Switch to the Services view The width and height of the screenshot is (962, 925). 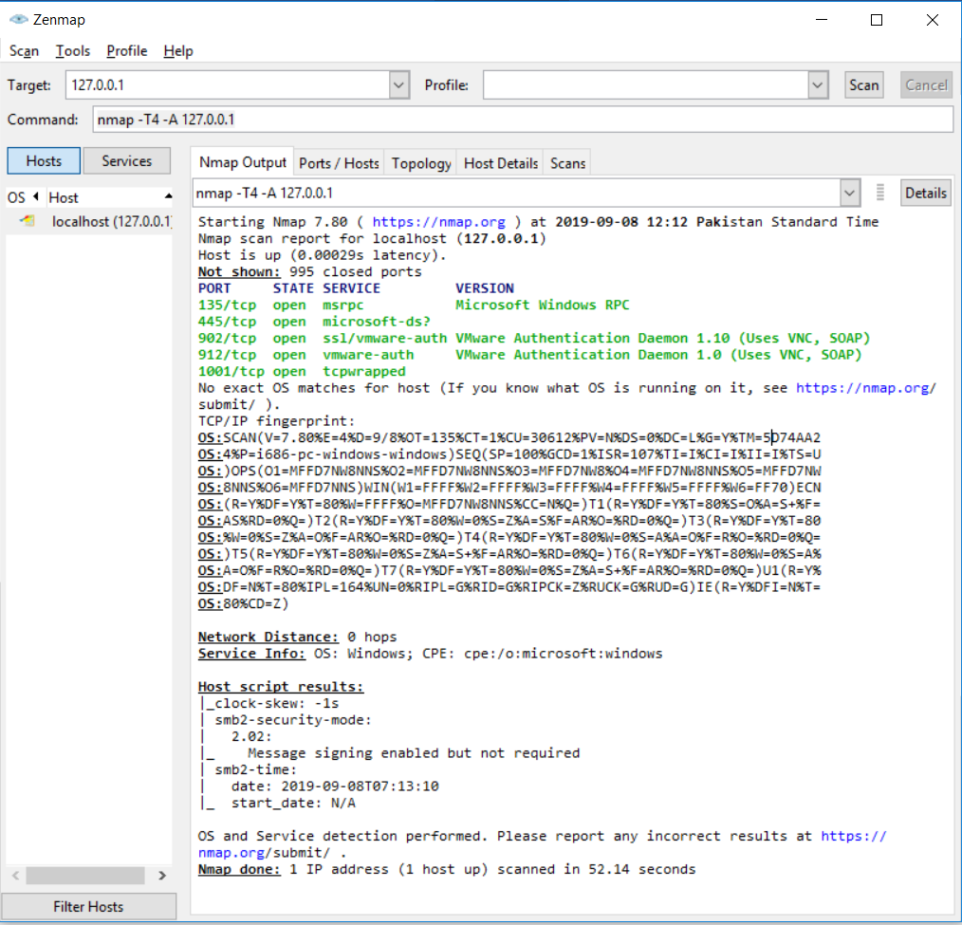(x=126, y=160)
